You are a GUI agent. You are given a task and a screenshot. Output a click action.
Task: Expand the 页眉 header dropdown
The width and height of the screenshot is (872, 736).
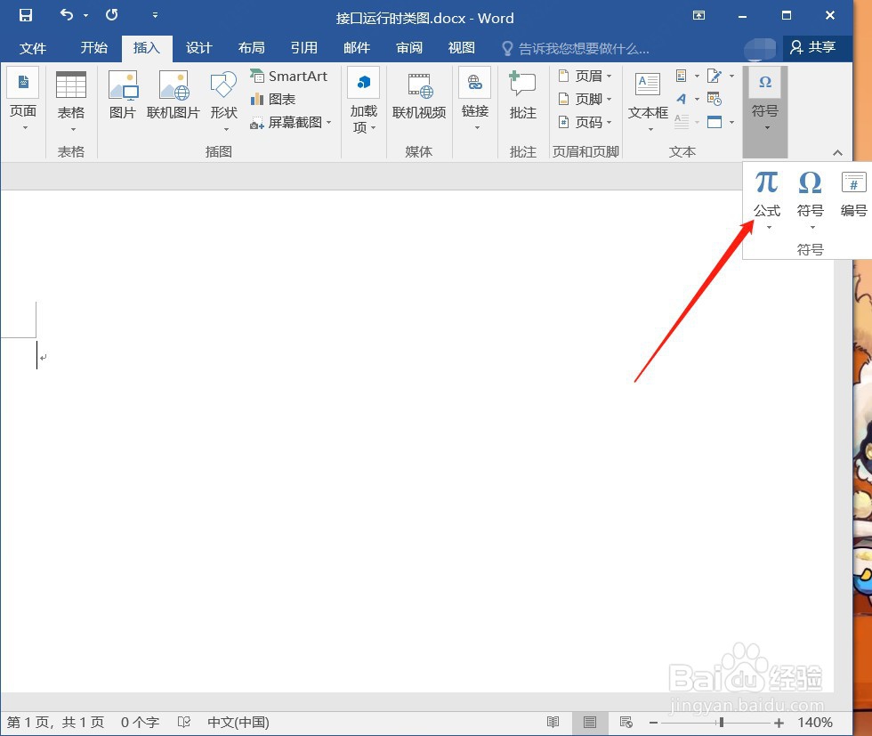pos(608,76)
